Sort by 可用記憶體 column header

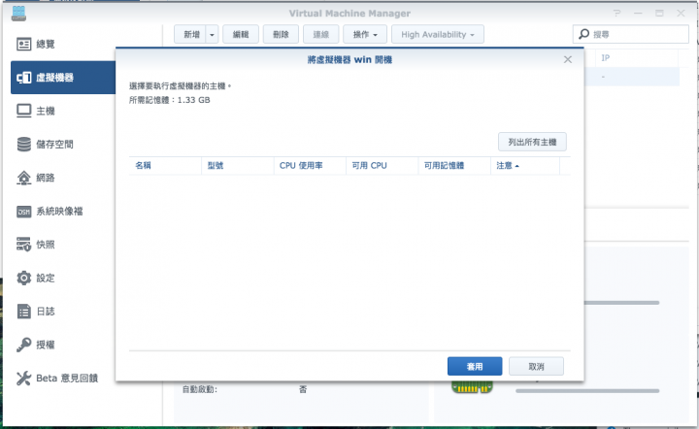pos(454,166)
